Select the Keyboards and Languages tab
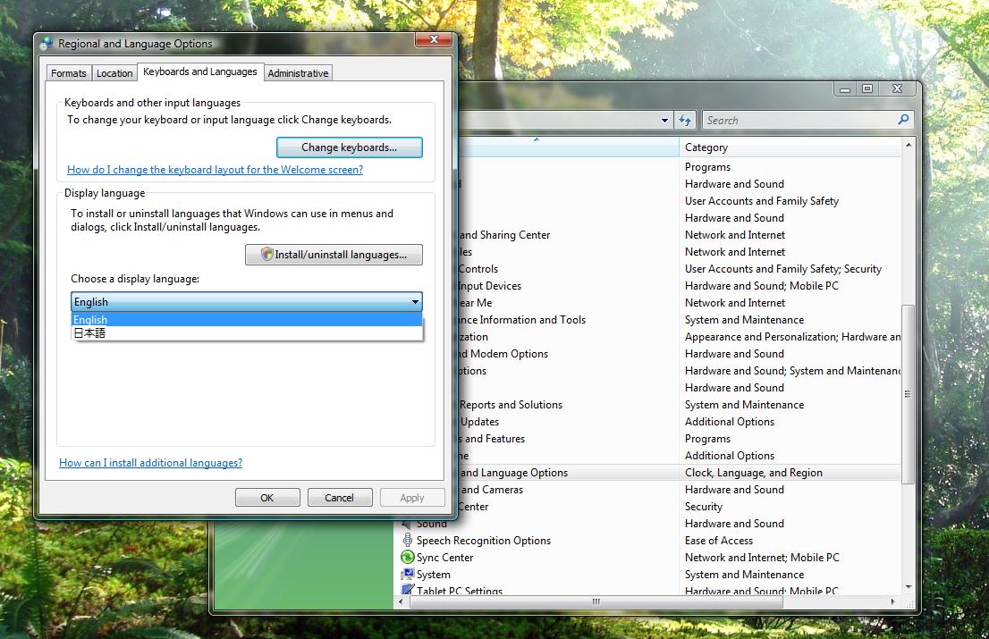Screen dimensions: 989x639 pyautogui.click(x=200, y=71)
